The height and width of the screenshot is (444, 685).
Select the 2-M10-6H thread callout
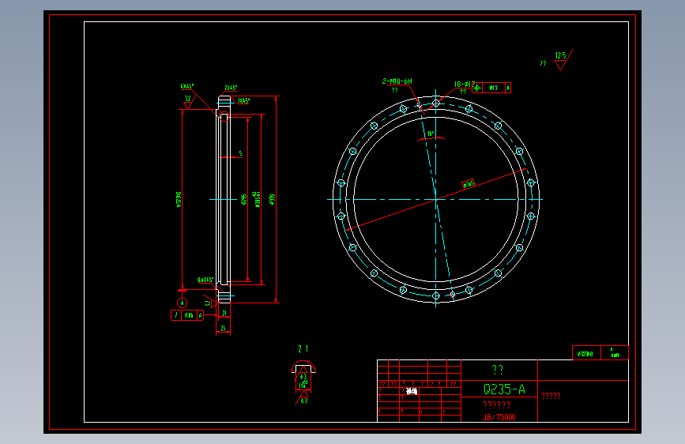coord(397,81)
